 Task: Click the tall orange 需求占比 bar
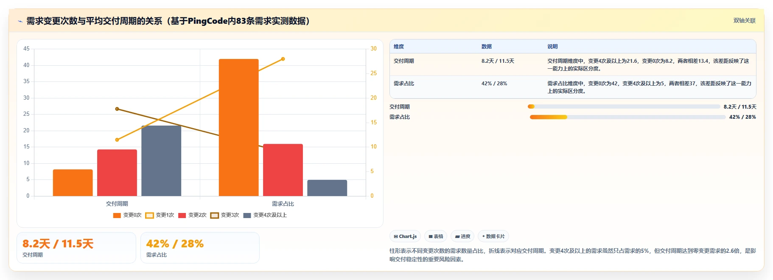239,127
